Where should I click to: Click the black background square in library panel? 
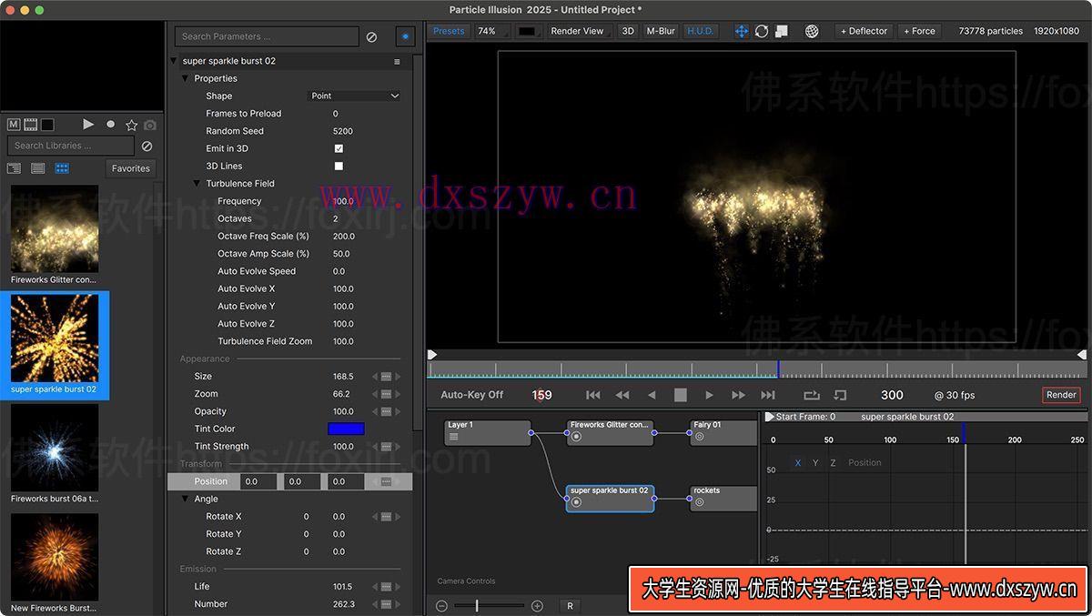47,125
